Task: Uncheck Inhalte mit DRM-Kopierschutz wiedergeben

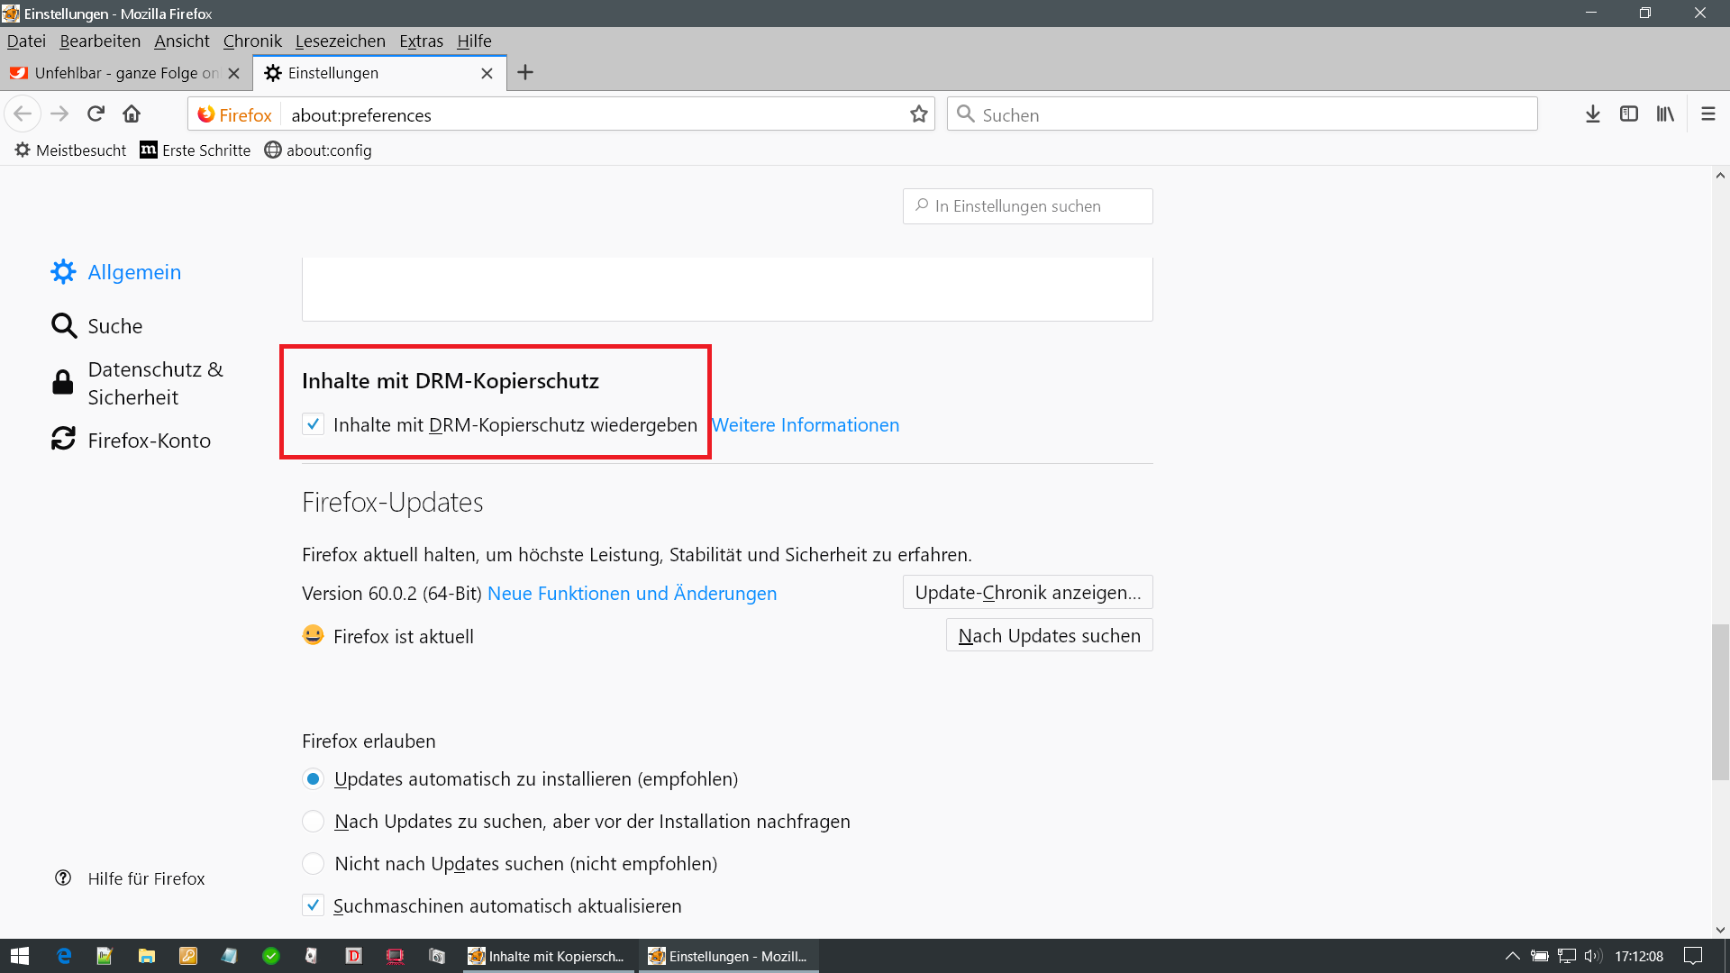Action: click(313, 424)
